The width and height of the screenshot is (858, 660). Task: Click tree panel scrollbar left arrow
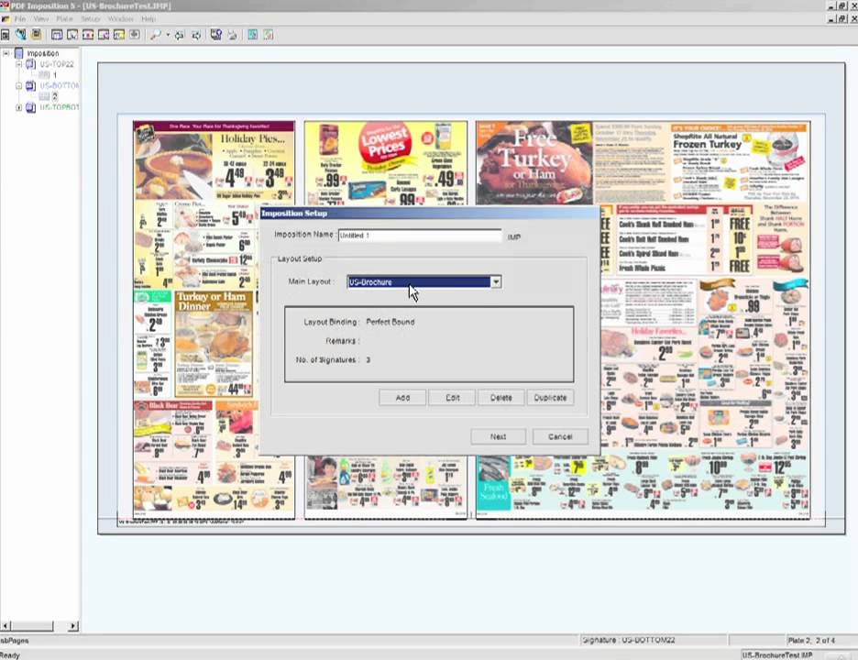click(x=5, y=625)
